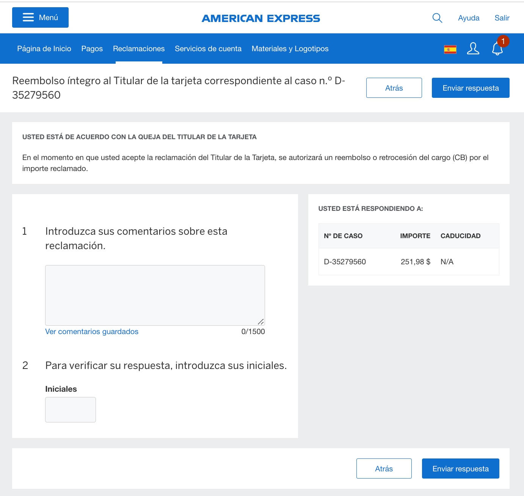Navigate to Página de Inicio

point(44,49)
